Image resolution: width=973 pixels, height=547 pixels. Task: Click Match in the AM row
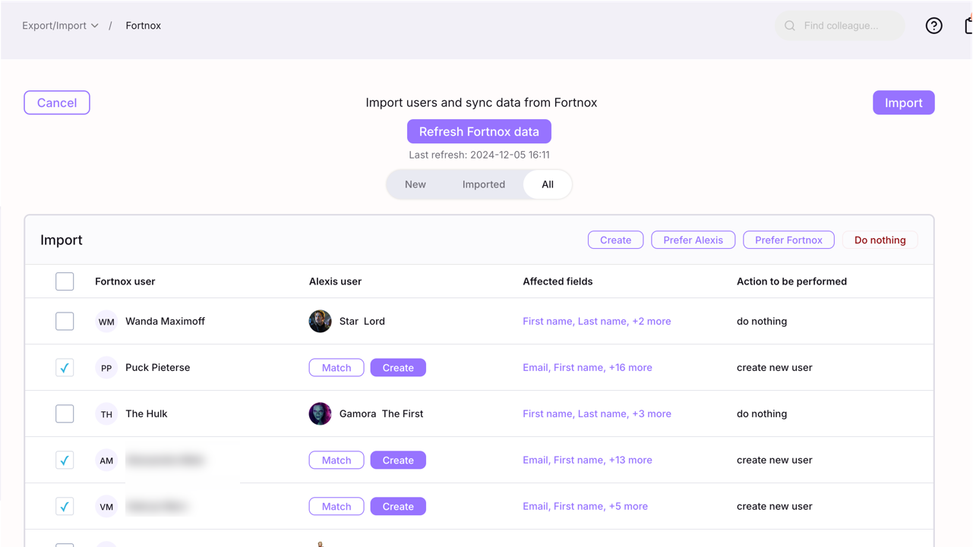(336, 461)
